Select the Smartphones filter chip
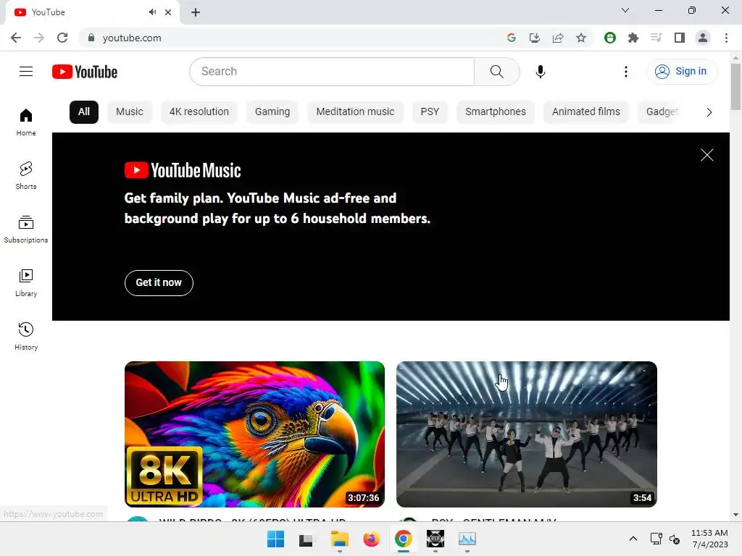The width and height of the screenshot is (742, 556). (x=495, y=112)
